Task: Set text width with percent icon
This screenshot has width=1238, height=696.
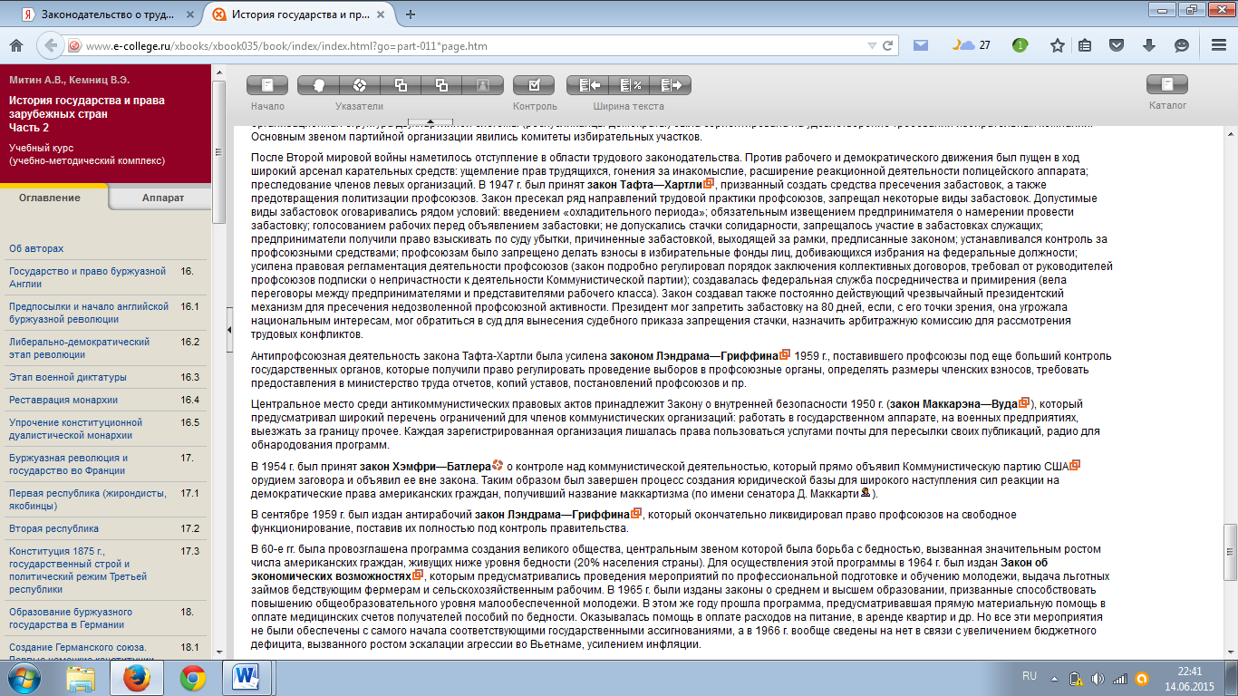Action: [629, 85]
